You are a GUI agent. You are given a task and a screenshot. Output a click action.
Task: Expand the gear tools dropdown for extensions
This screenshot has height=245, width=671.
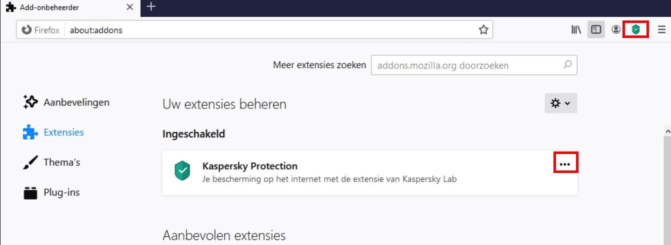560,103
